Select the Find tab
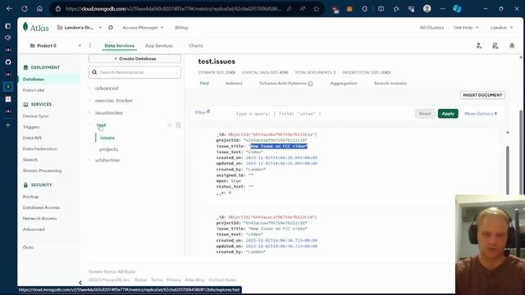 pos(204,84)
